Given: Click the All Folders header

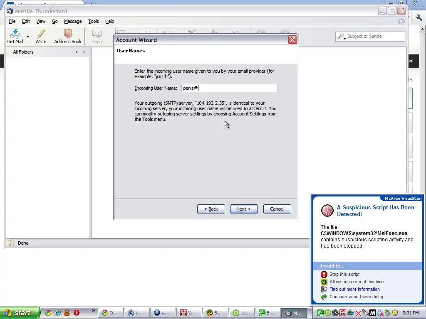Looking at the screenshot, I should 23,52.
